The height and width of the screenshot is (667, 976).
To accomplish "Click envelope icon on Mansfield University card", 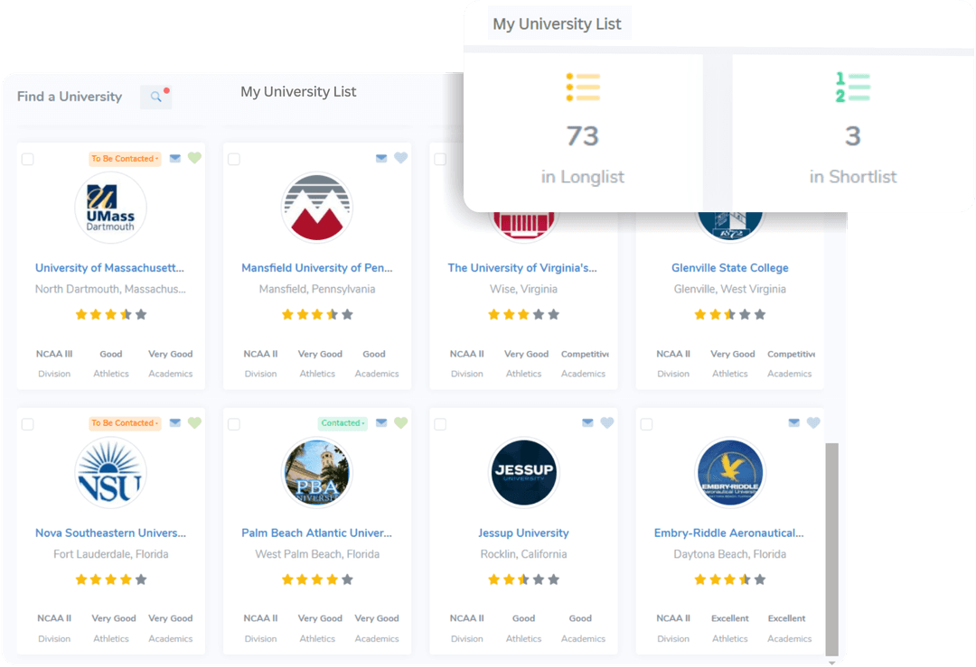I will point(381,159).
